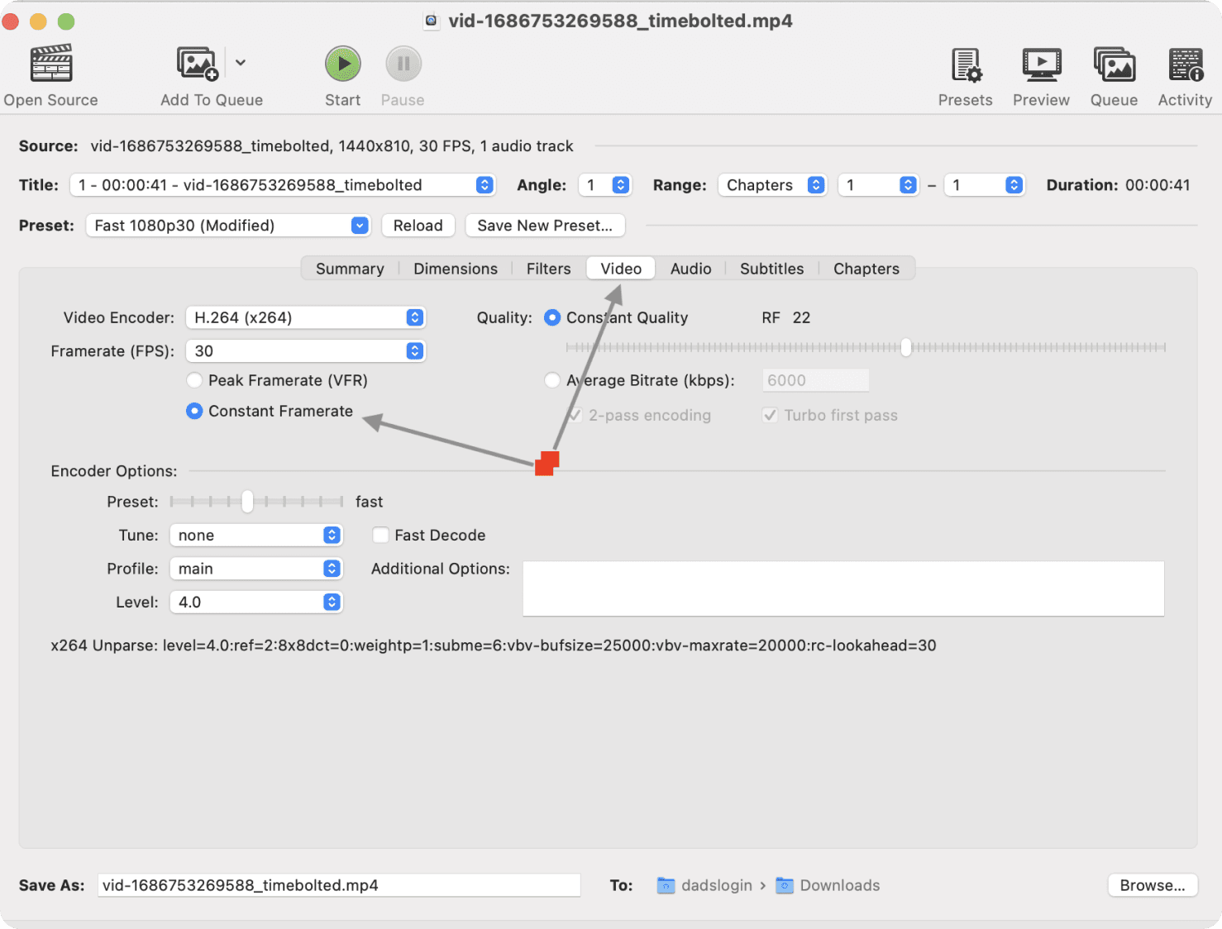
Task: Click Downloads folder icon in destination path
Action: pyautogui.click(x=785, y=885)
